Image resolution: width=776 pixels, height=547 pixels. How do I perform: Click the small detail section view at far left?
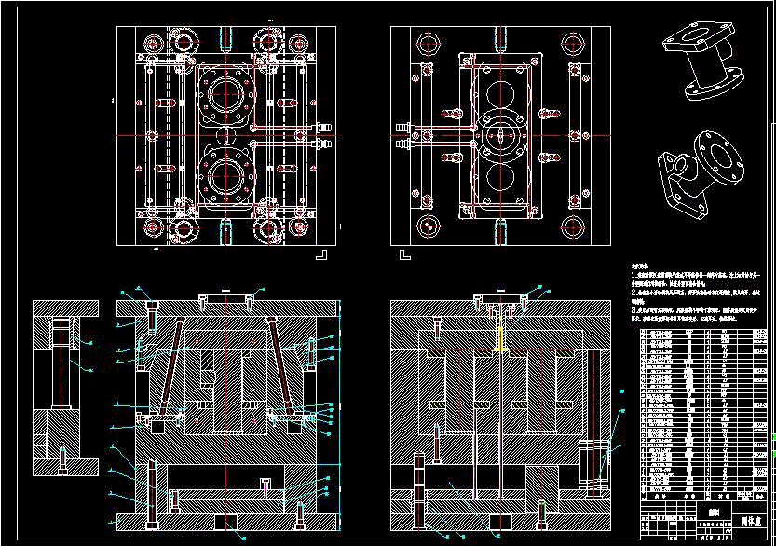click(x=65, y=388)
